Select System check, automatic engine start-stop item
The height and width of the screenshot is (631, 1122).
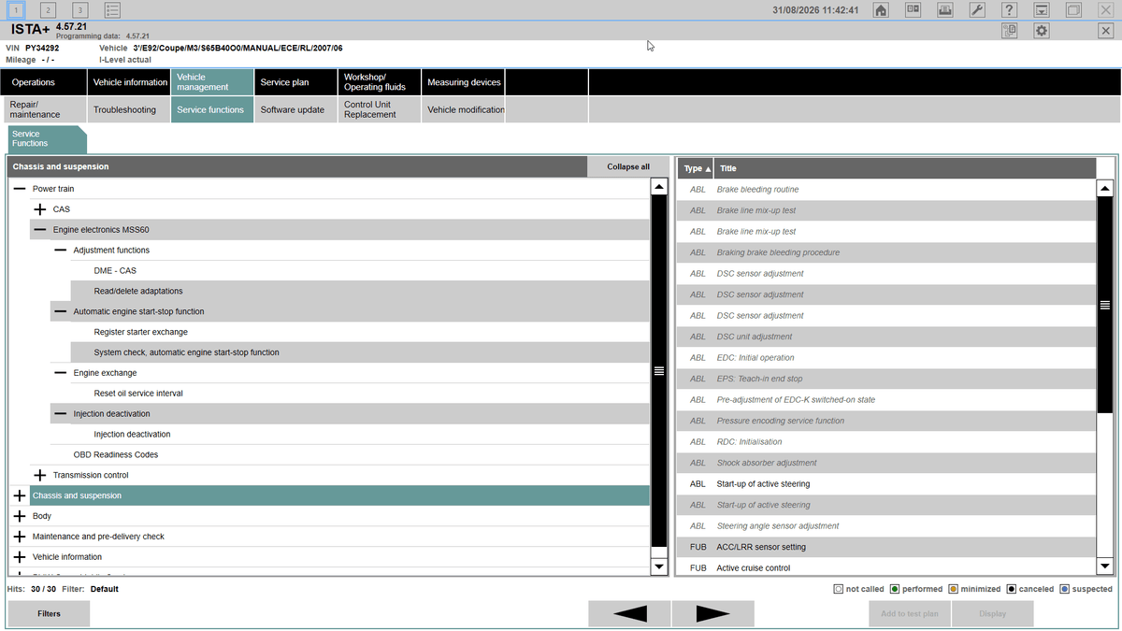(359, 352)
